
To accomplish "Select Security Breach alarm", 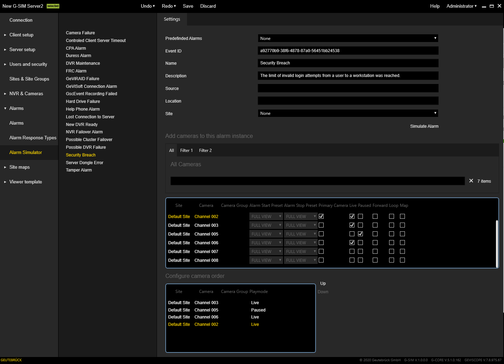I will (x=81, y=155).
